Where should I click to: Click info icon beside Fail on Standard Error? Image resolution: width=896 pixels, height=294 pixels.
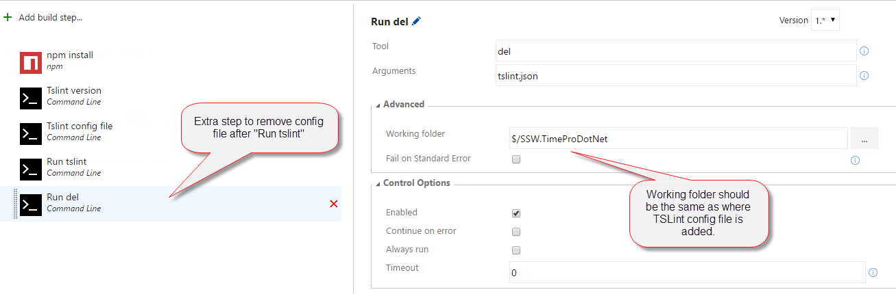point(855,161)
